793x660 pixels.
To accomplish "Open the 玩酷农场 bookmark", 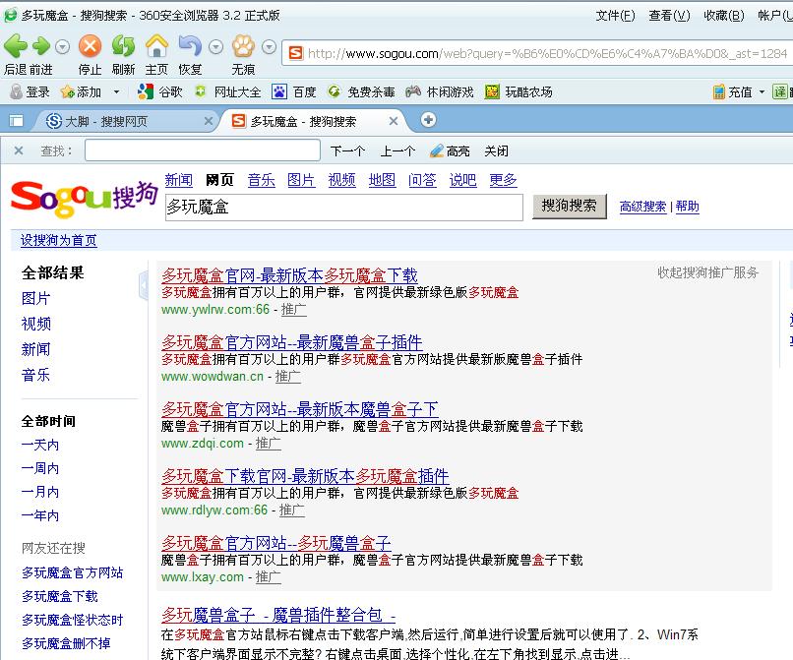I will [518, 91].
